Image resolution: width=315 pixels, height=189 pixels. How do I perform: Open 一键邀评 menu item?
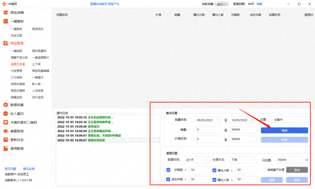tap(38, 77)
